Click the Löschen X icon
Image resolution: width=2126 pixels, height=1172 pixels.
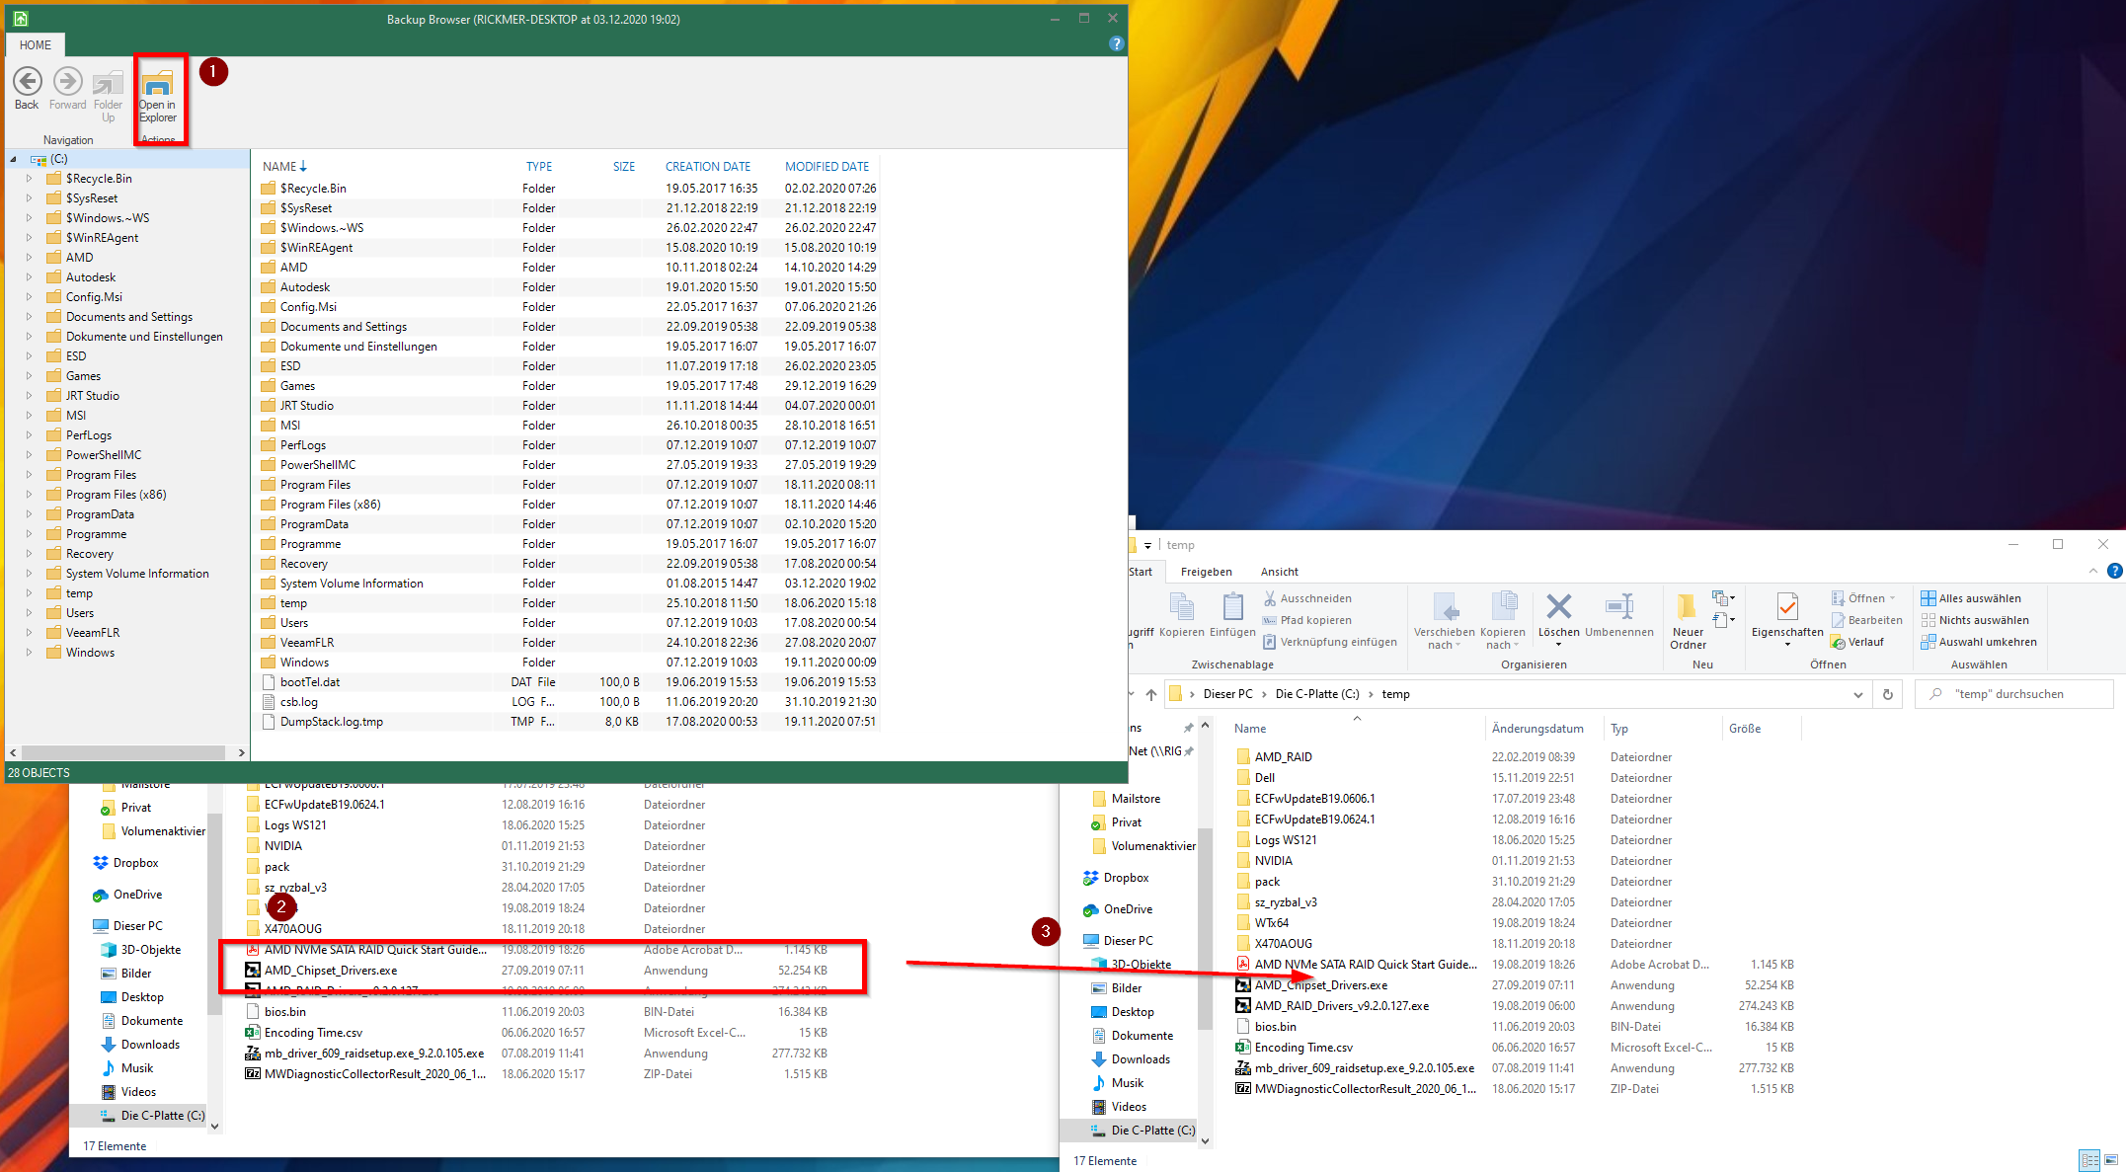click(1558, 606)
